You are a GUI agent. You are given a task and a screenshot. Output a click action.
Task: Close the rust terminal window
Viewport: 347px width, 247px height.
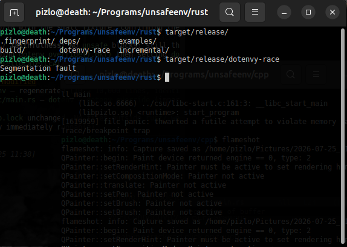click(x=332, y=12)
